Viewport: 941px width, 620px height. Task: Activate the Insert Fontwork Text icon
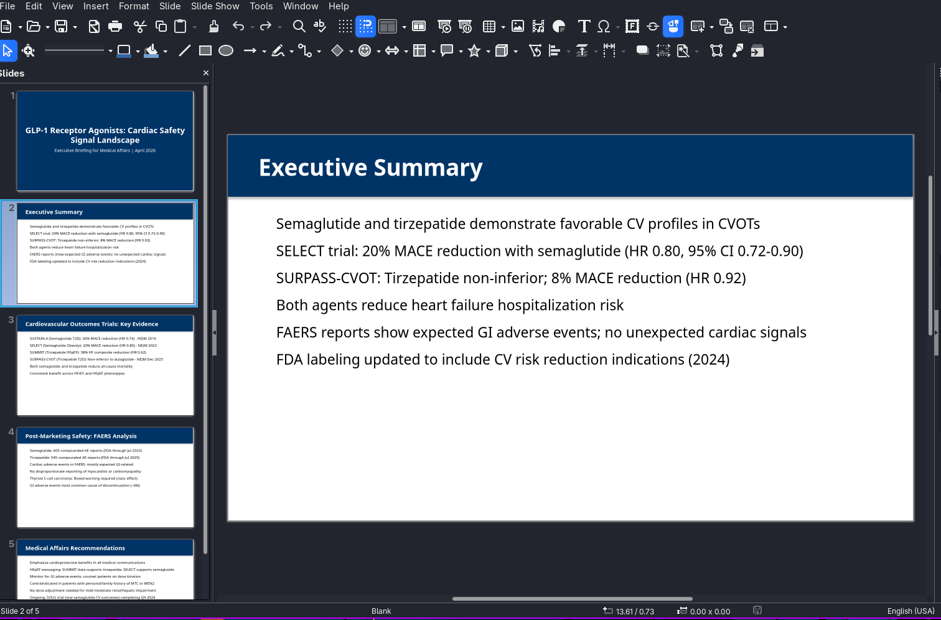(631, 26)
